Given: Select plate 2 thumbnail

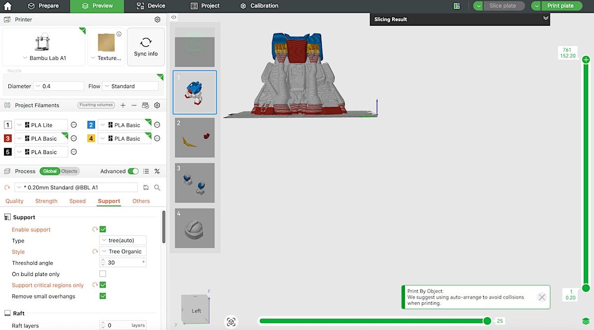Looking at the screenshot, I should [x=195, y=138].
